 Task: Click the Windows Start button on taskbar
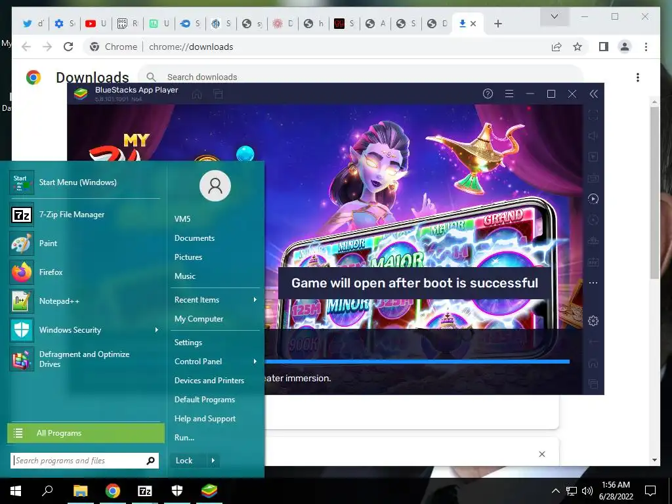point(16,491)
